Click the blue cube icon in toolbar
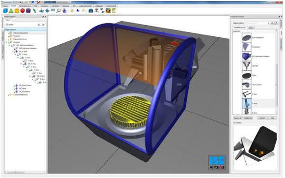This screenshot has height=178, width=285. [x=5, y=11]
